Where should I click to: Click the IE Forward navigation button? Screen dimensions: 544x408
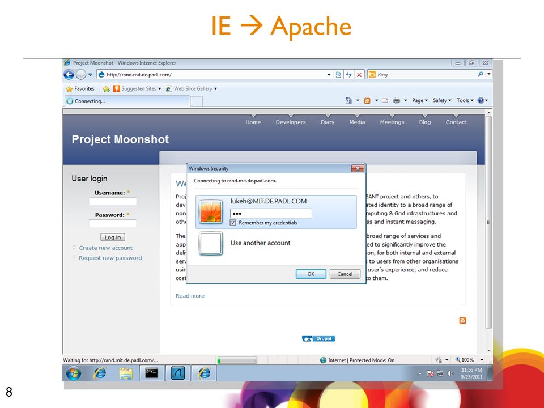[81, 75]
